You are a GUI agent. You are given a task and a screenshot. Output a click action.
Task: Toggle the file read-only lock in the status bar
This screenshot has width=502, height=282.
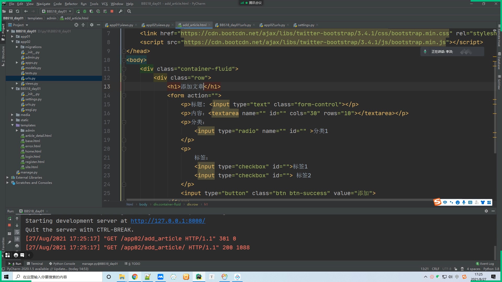pos(456,269)
